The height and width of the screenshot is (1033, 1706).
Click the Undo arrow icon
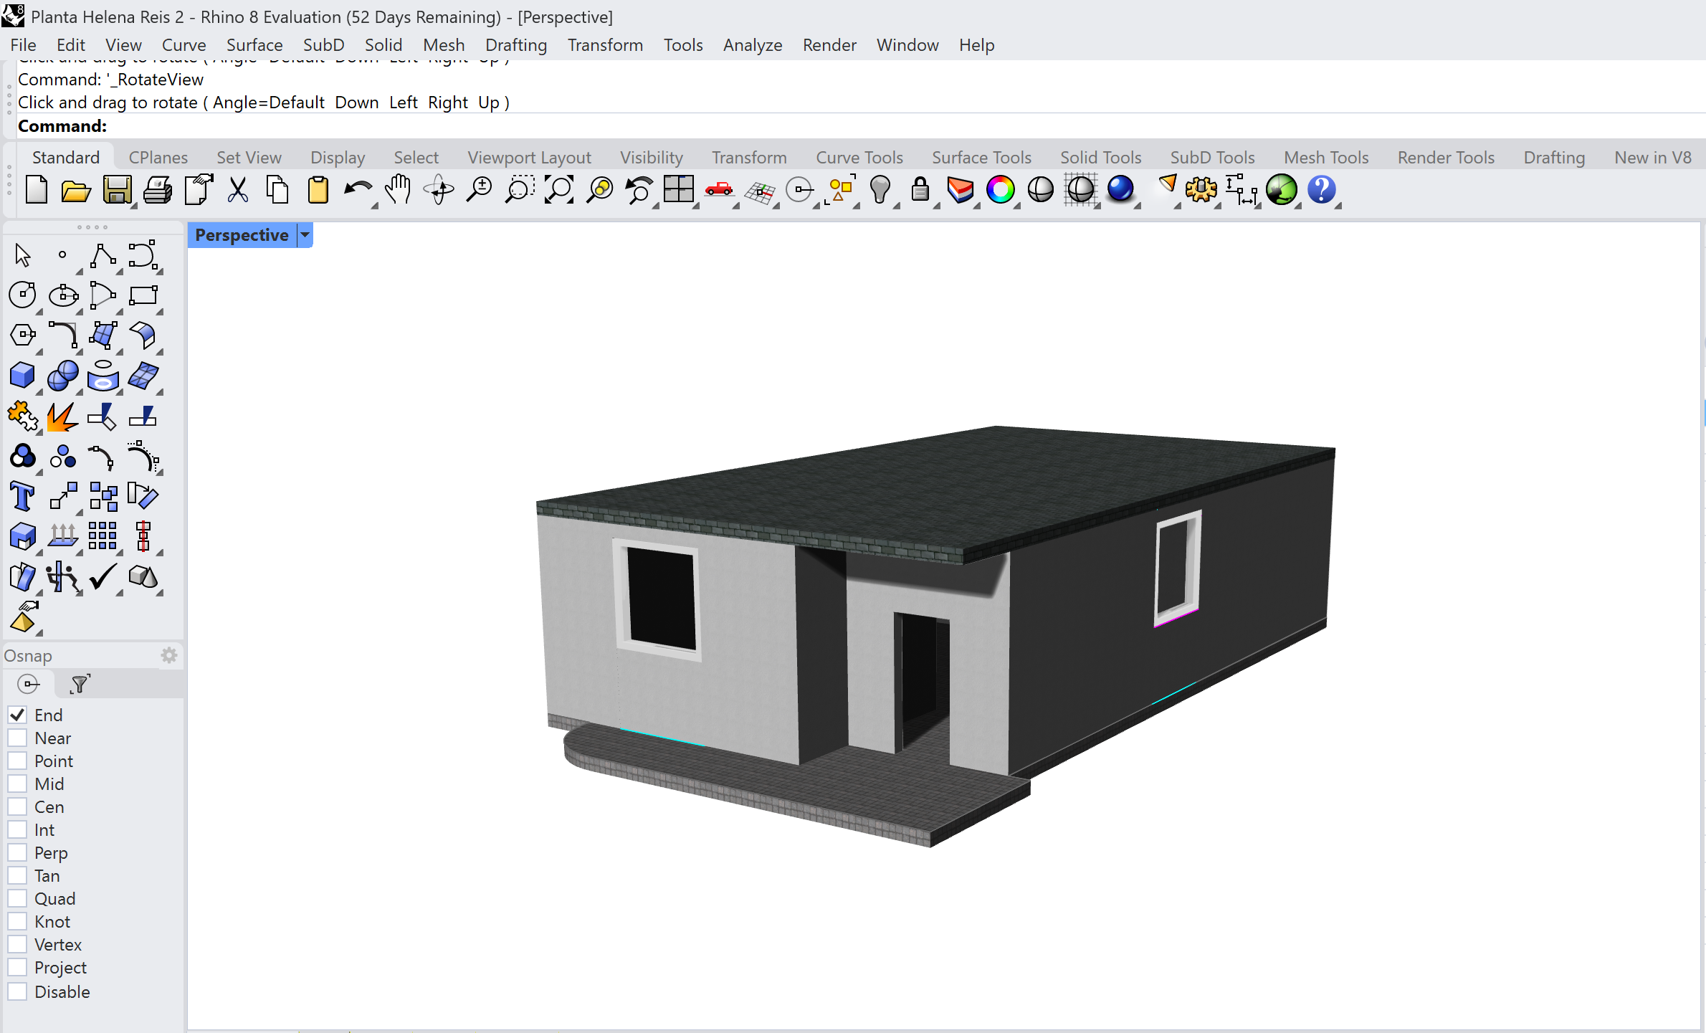pos(358,191)
